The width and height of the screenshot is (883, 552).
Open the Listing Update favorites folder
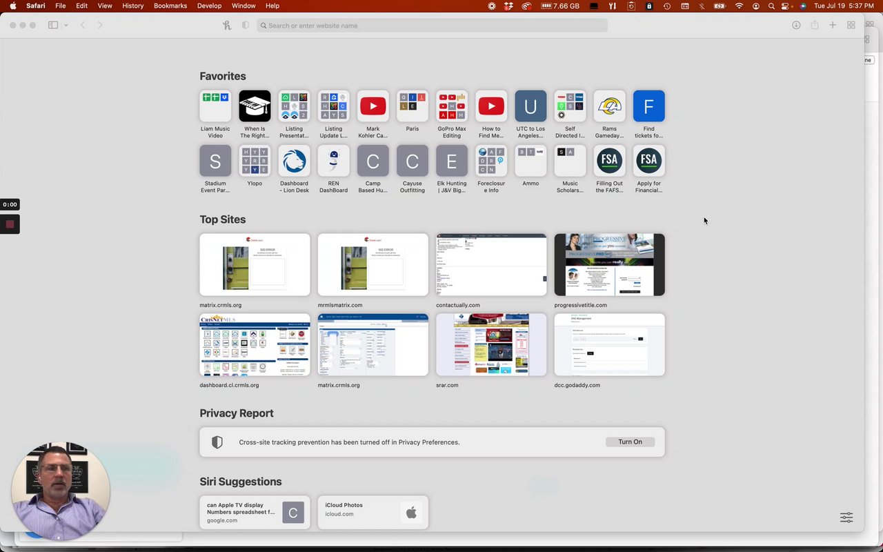coord(333,106)
